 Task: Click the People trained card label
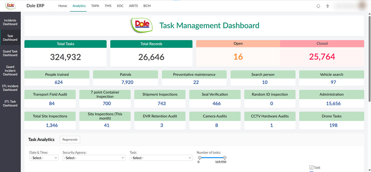click(57, 75)
